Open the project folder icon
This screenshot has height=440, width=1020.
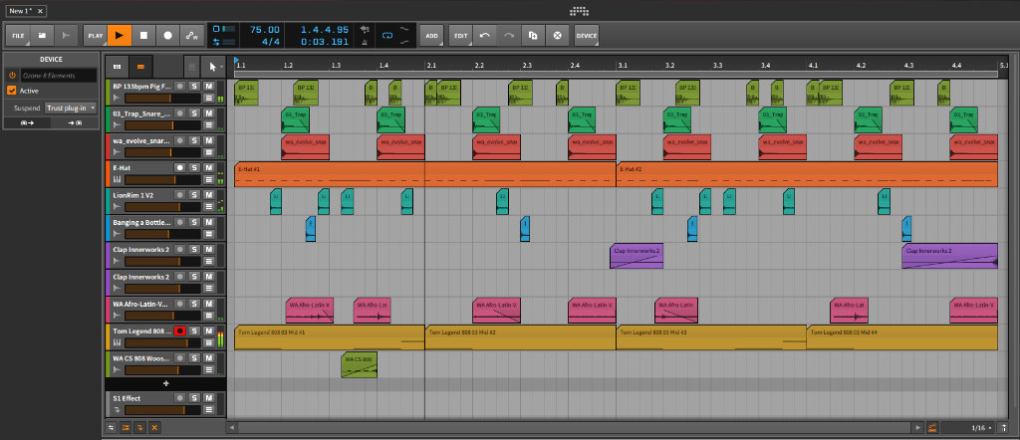[42, 36]
